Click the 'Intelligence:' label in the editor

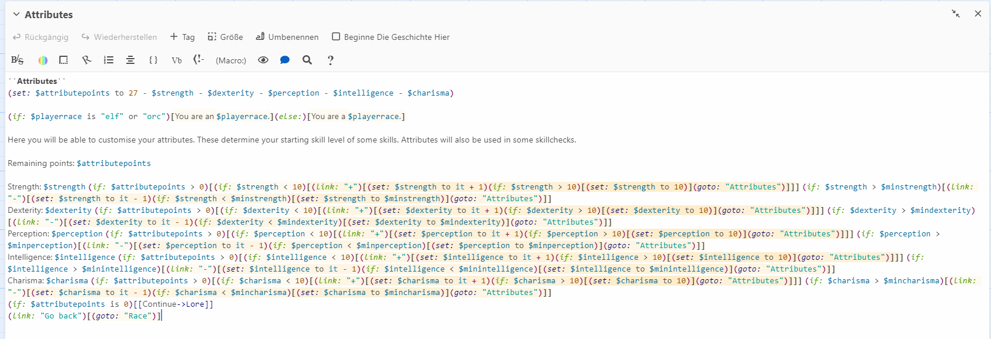click(x=30, y=257)
